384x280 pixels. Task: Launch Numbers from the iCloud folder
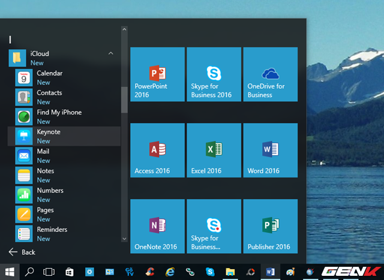tap(50, 195)
